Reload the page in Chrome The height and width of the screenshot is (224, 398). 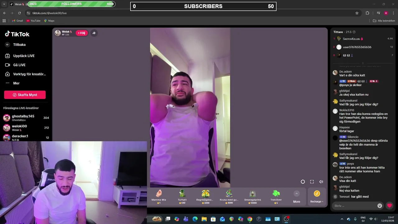point(19,13)
